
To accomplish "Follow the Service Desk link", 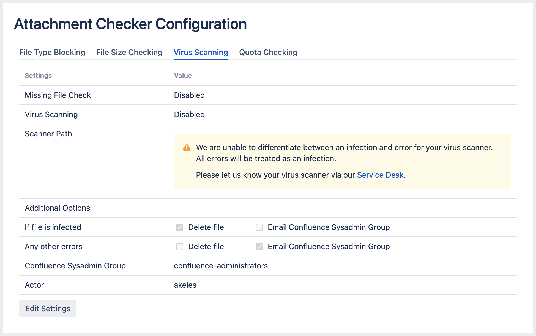I will (x=380, y=175).
